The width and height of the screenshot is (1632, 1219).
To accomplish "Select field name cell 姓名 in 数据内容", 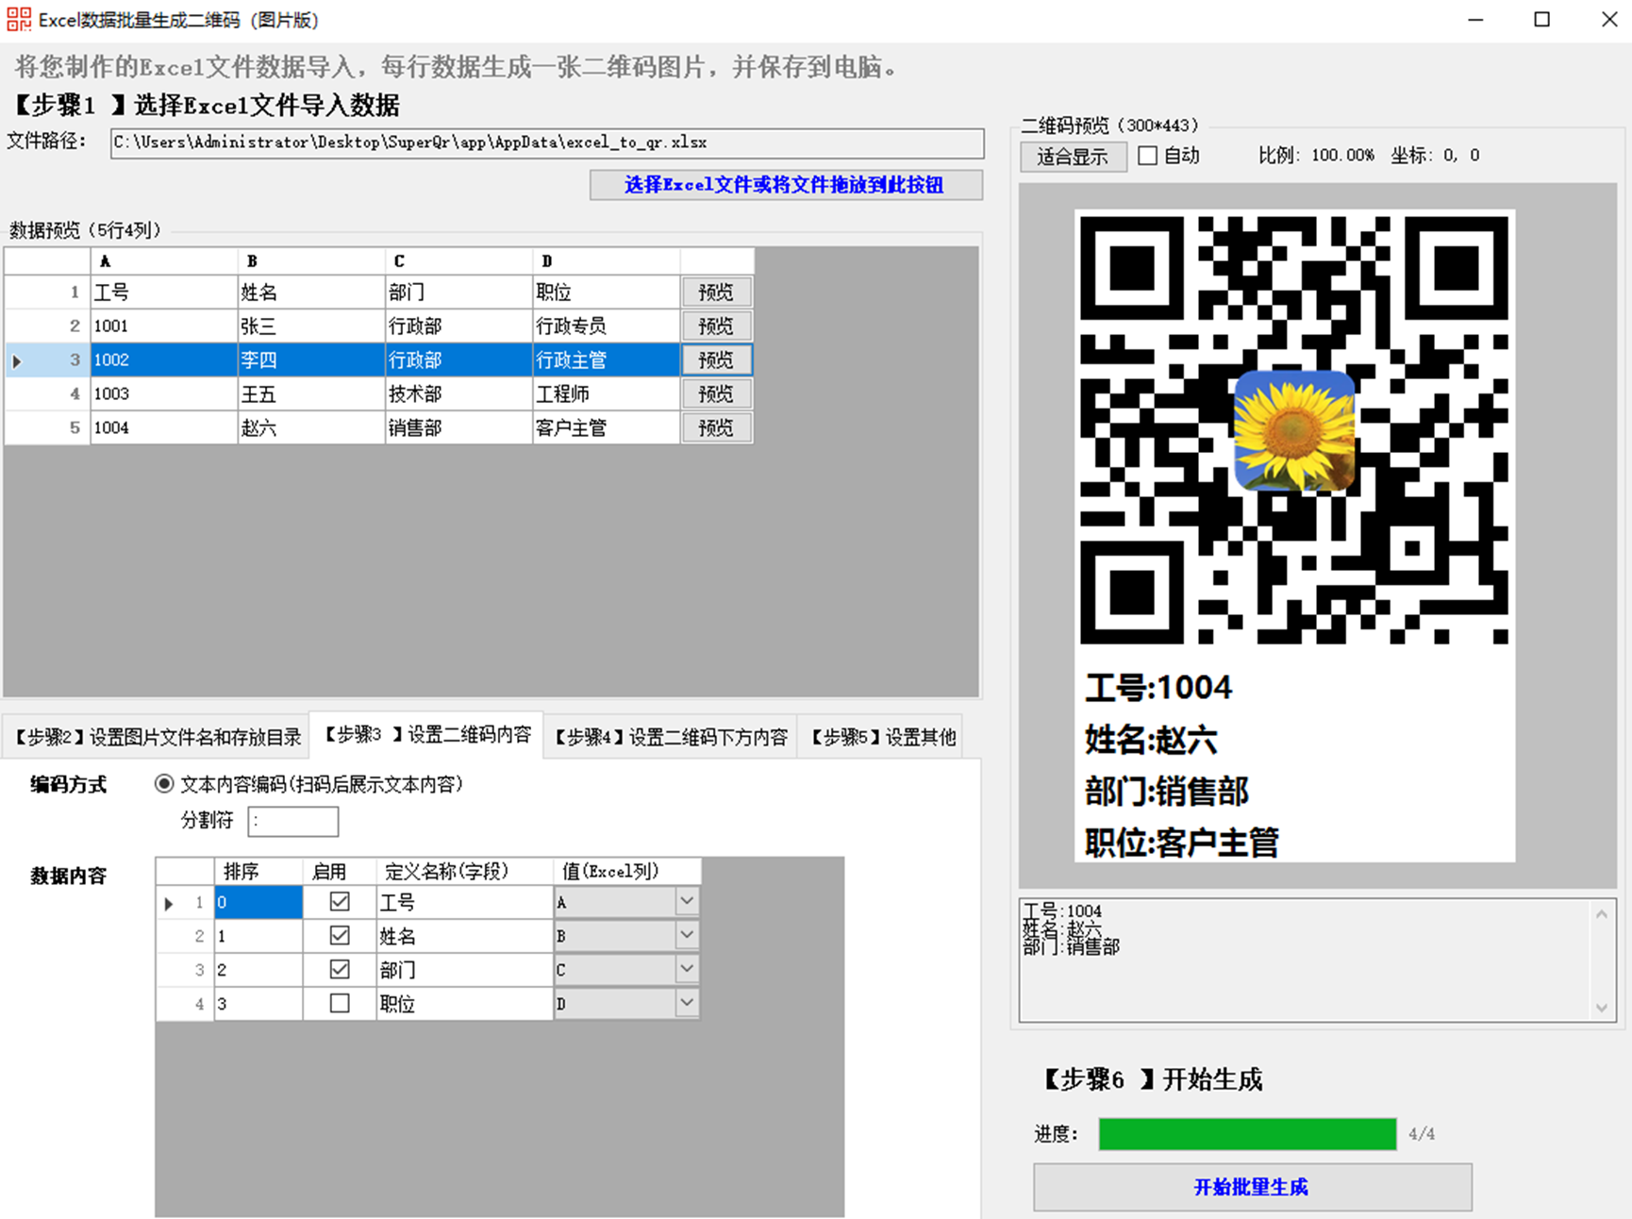I will 464,936.
